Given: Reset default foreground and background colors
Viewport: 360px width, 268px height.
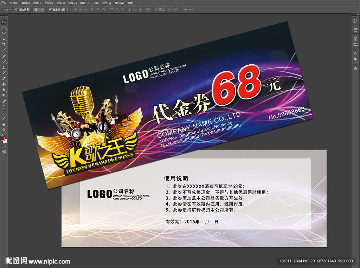Looking at the screenshot, I should click(2, 135).
